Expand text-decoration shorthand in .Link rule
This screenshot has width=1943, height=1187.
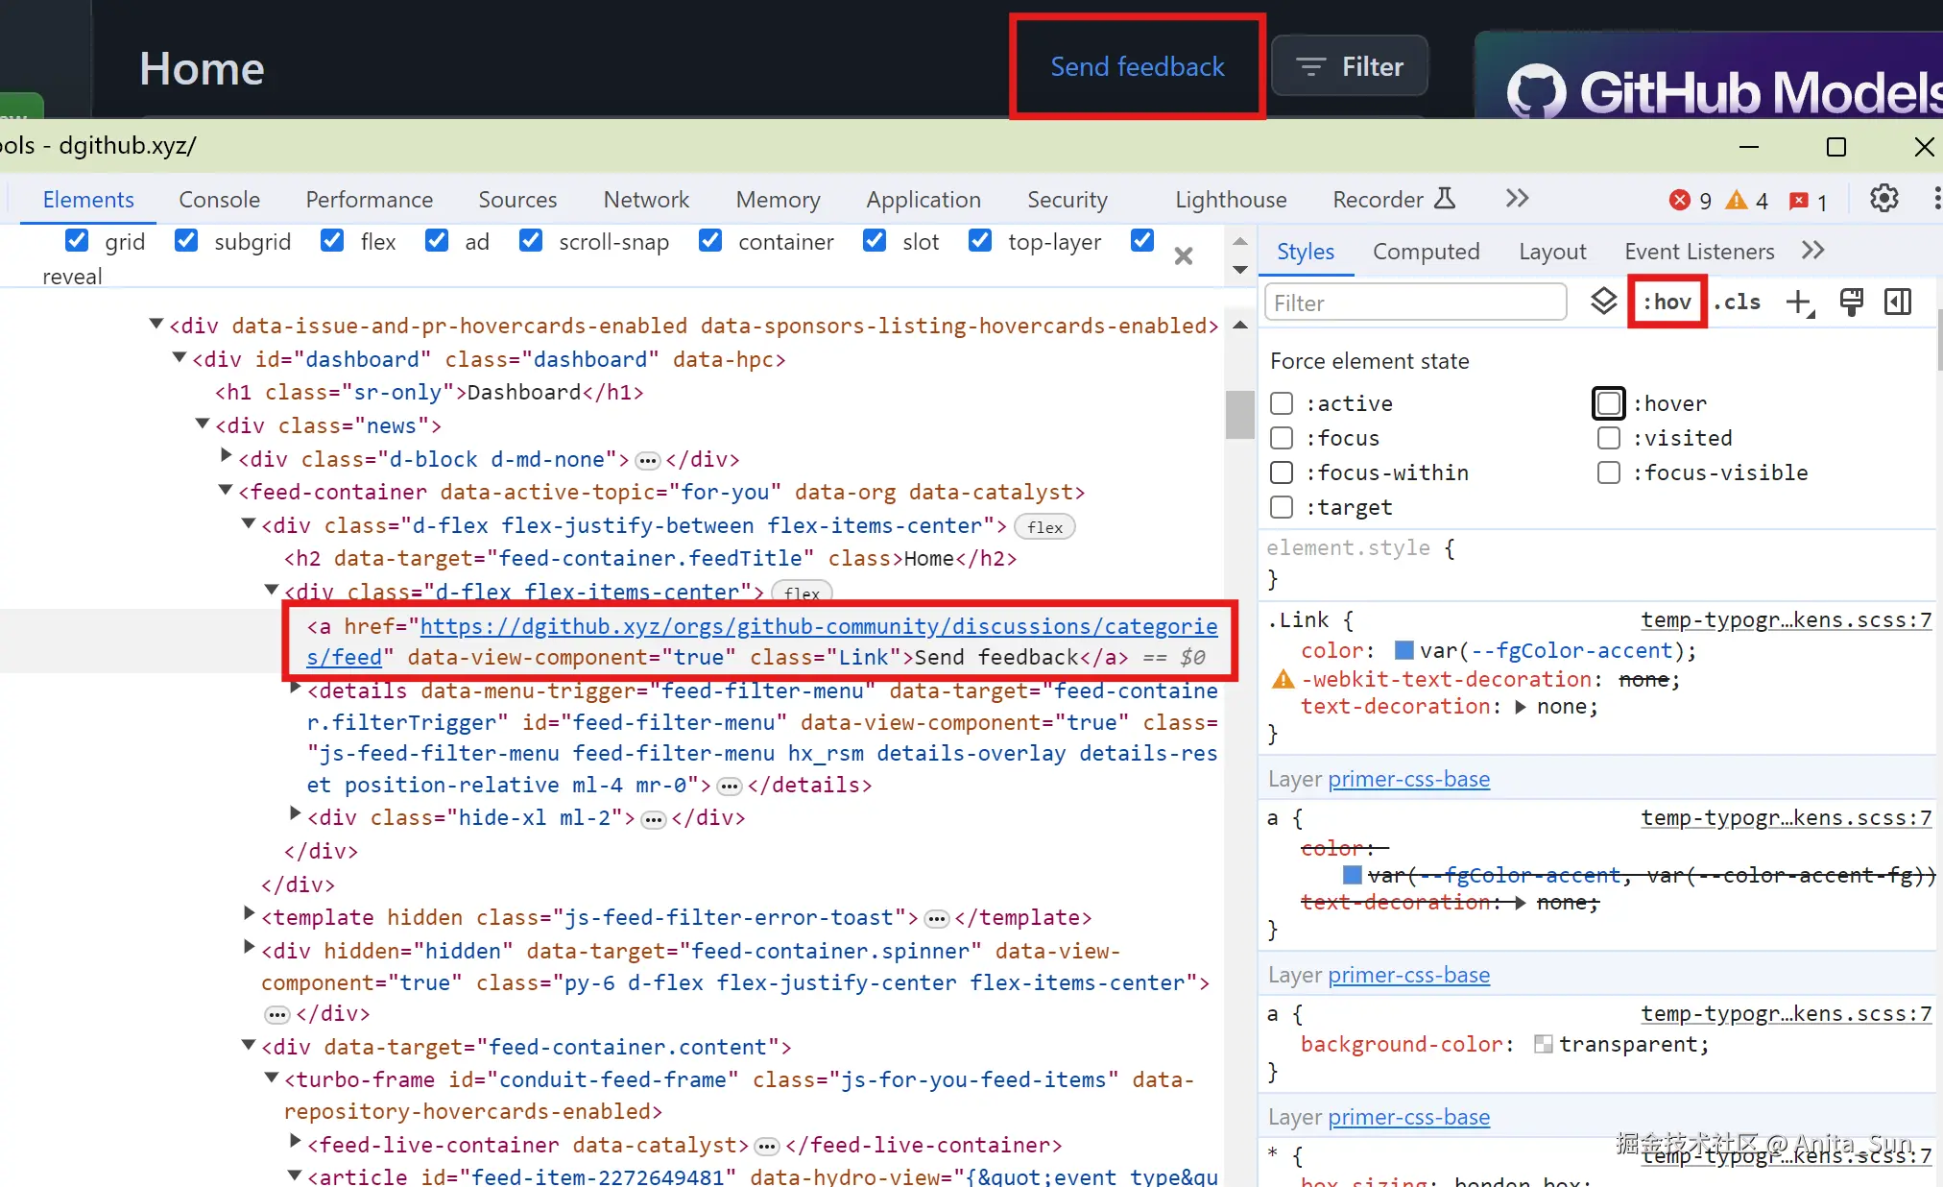pyautogui.click(x=1521, y=707)
